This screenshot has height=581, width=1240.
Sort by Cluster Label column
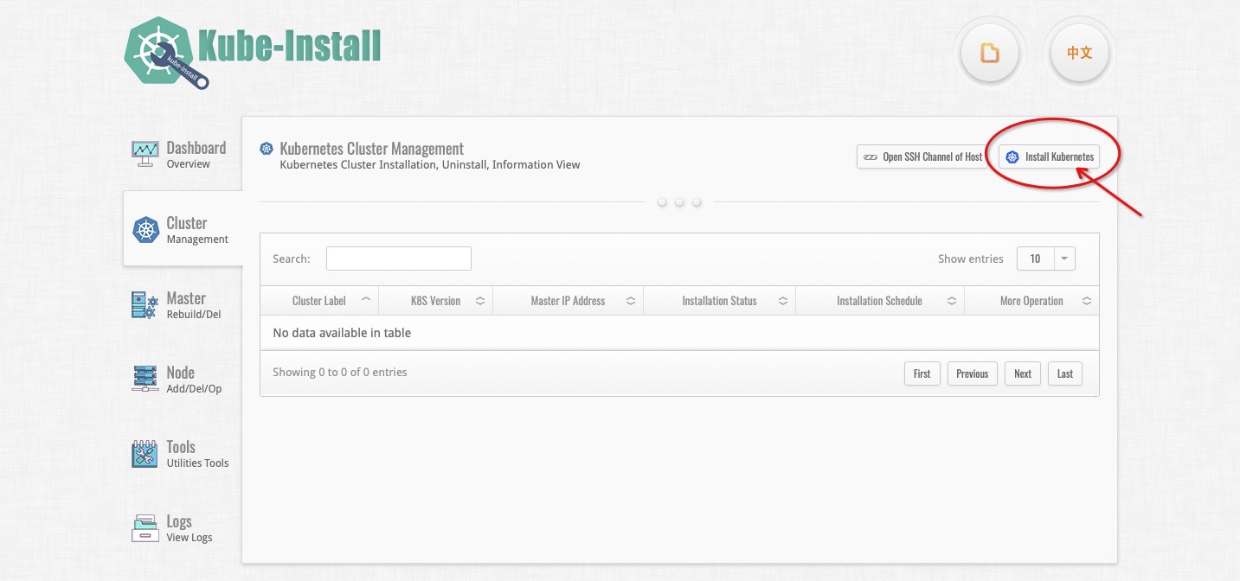coord(319,301)
